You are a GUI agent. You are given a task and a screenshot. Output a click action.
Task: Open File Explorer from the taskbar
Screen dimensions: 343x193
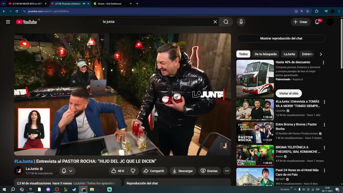pos(92,190)
